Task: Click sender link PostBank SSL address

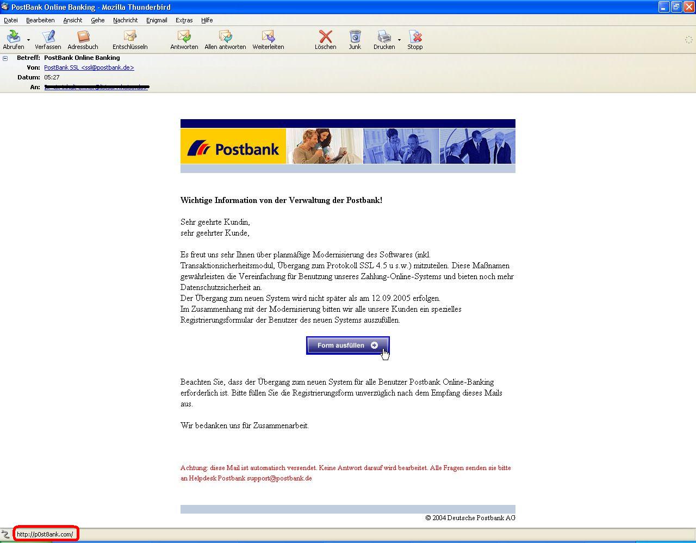Action: tap(89, 67)
